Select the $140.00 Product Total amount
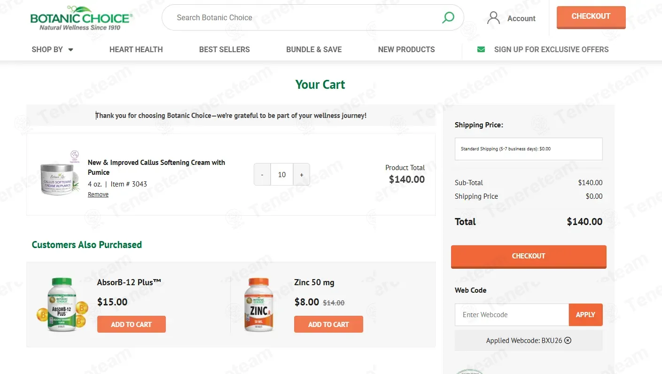Screen dimensions: 662x374 407,179
